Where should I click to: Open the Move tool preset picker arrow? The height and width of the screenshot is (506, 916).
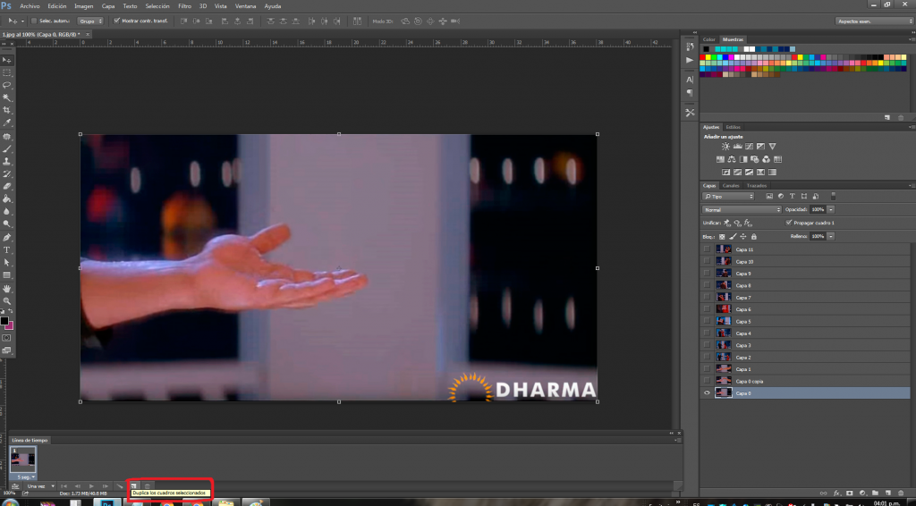22,21
